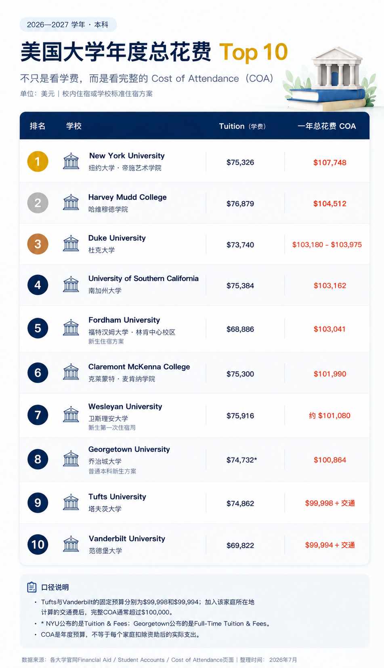This screenshot has width=384, height=668.
Task: Click the 2026—2027 学年 · 本科 pill
Action: click(x=68, y=25)
